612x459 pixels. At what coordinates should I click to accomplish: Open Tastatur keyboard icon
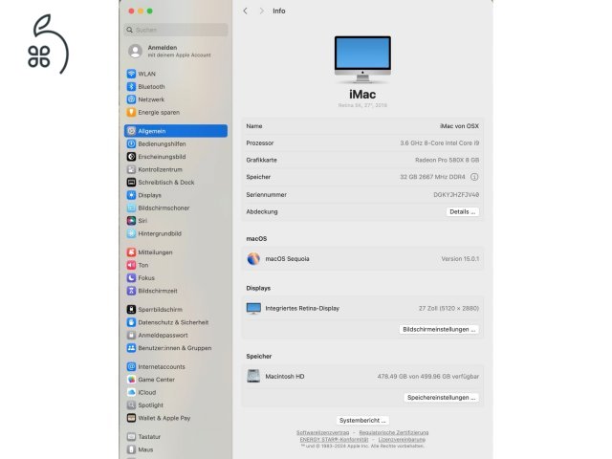[x=132, y=437]
